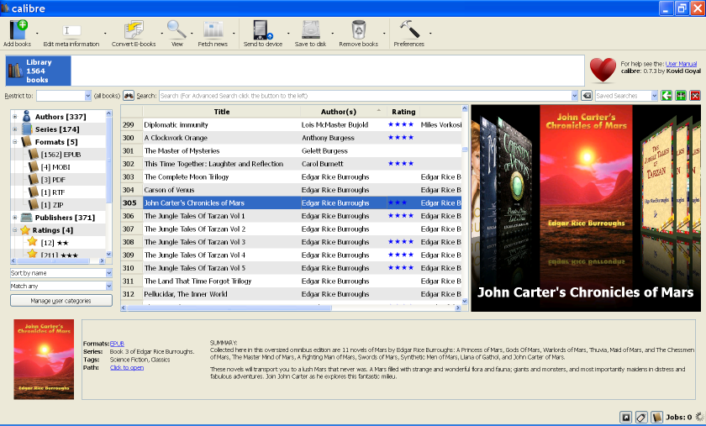Open dropdown arrow next to Send to device
706x426 pixels.
(x=288, y=33)
